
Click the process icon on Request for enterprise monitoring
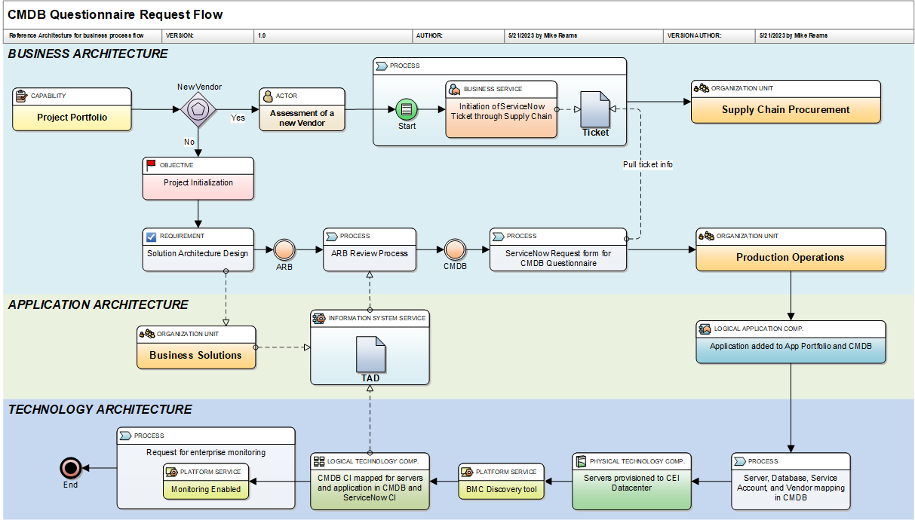tap(126, 436)
